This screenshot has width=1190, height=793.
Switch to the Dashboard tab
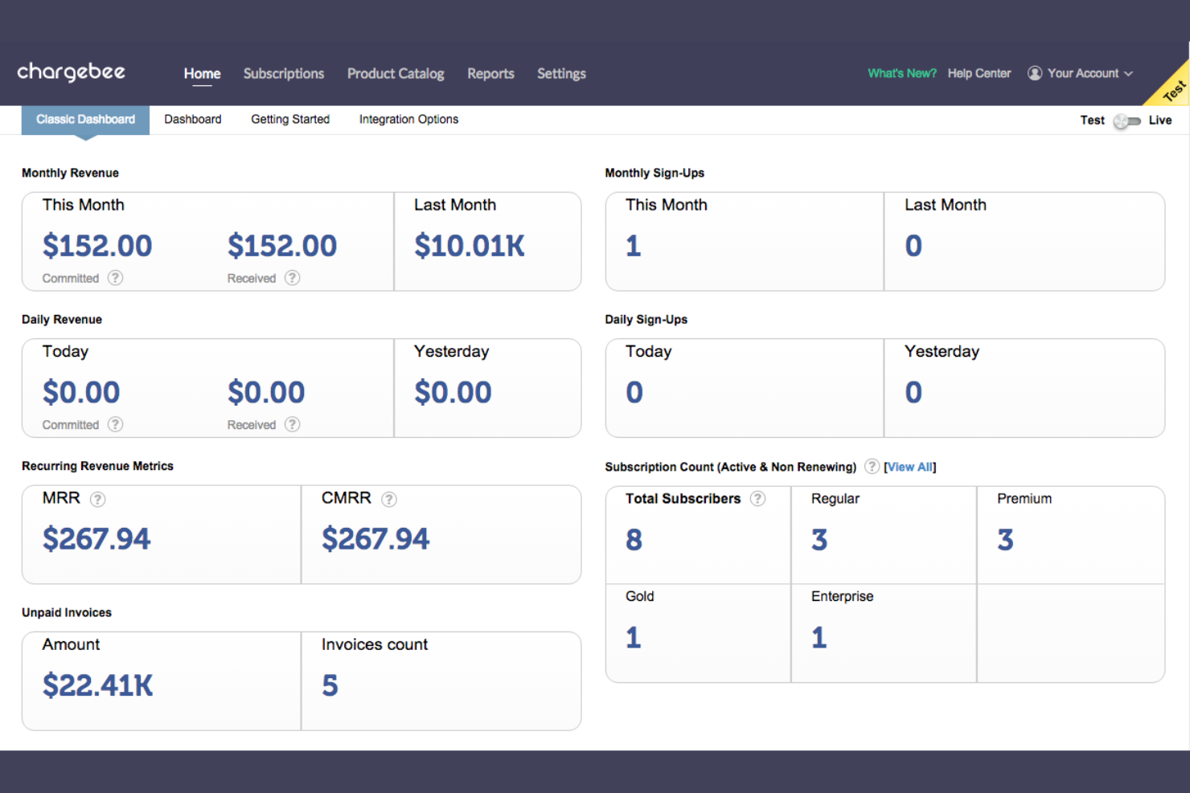pyautogui.click(x=193, y=119)
